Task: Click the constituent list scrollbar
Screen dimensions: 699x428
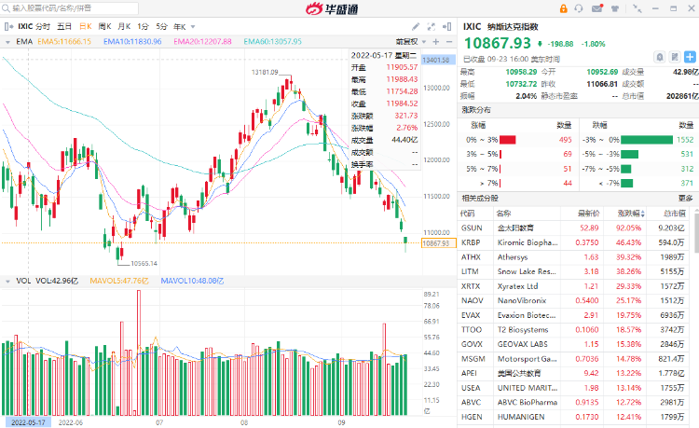Action: pyautogui.click(x=696, y=234)
